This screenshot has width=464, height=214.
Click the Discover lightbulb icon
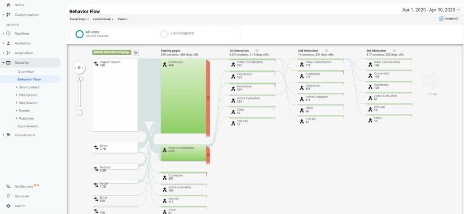[8, 196]
